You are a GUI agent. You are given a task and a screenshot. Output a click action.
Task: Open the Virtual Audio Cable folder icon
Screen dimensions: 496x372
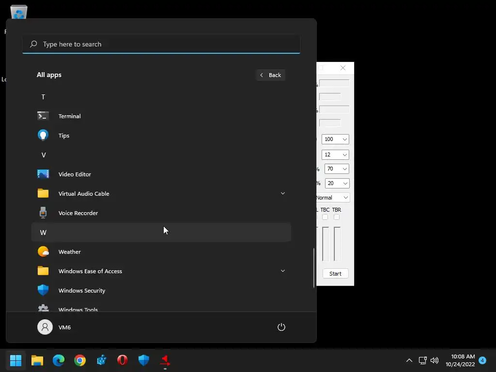[x=43, y=193]
